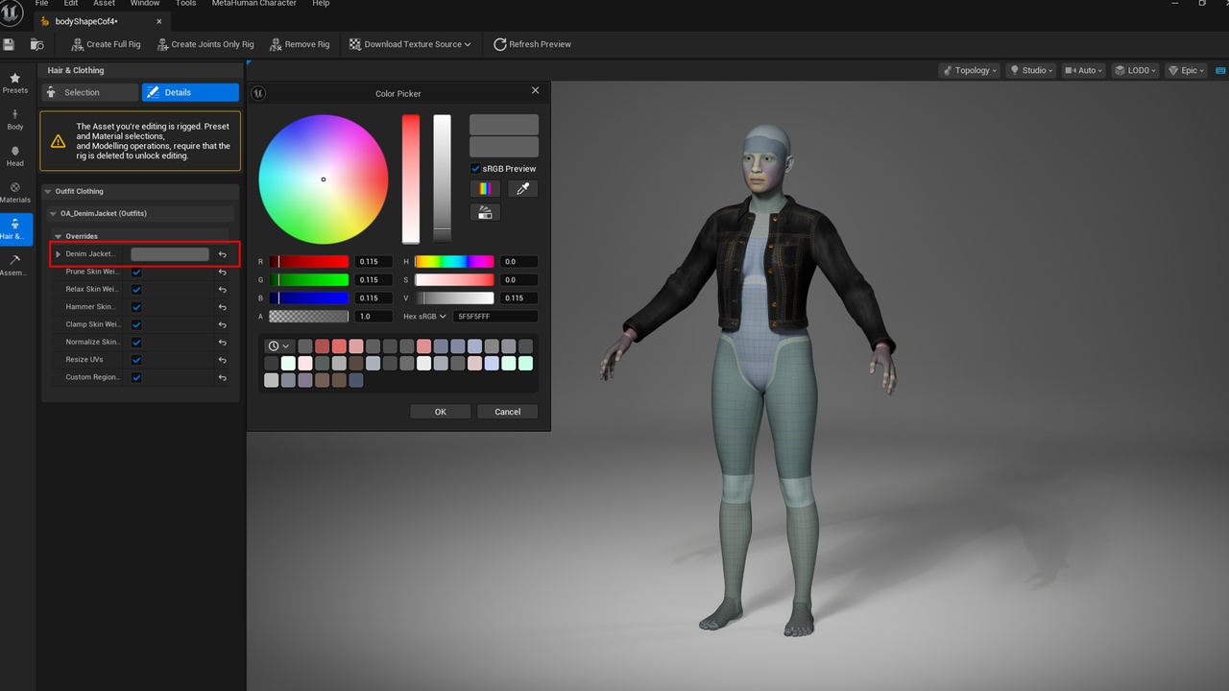Collapse the Overrides section

pos(59,236)
